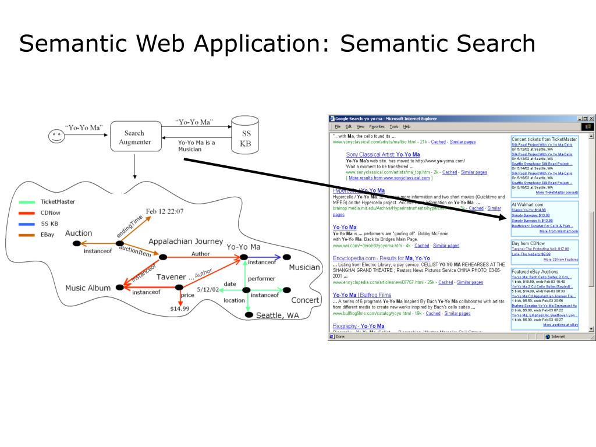
Task: Open More results from www.sonyclassical.com
Action: (389, 178)
